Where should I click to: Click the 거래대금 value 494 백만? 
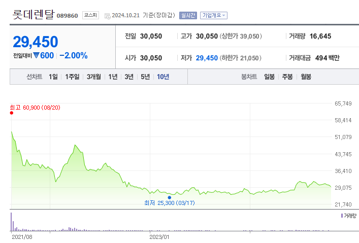coord(328,58)
